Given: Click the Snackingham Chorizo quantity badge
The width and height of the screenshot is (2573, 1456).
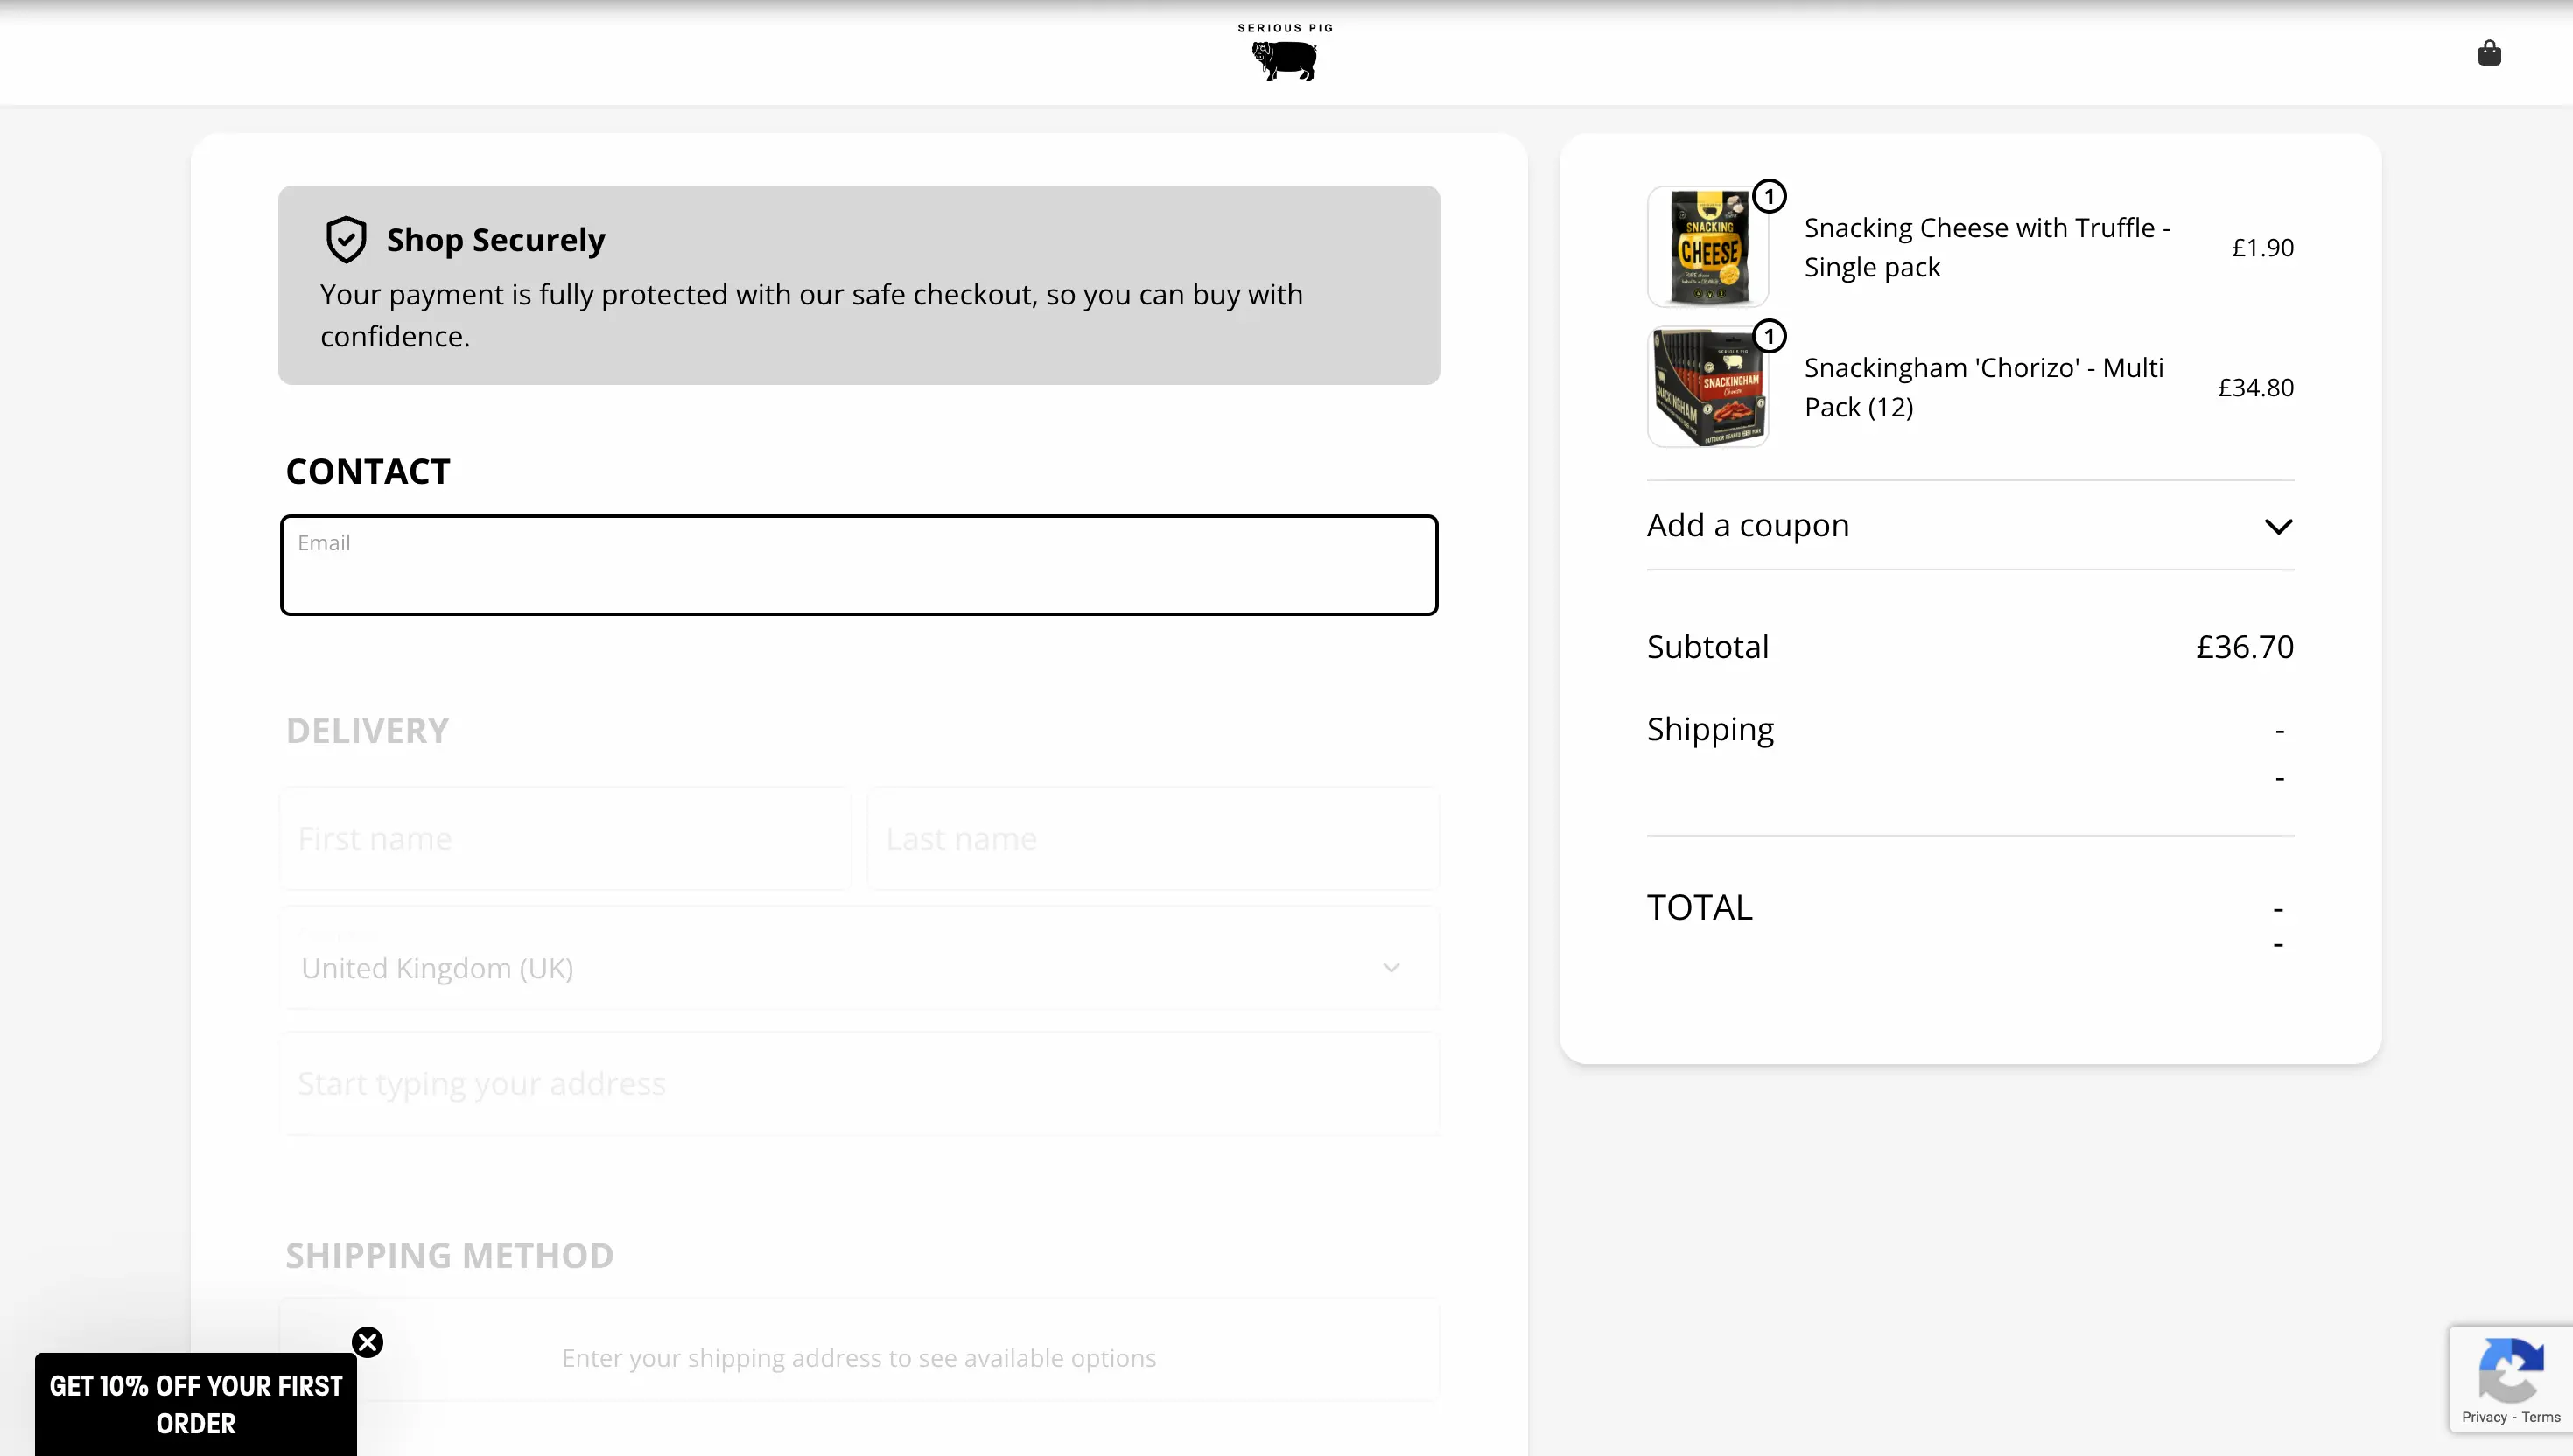Looking at the screenshot, I should [1770, 336].
